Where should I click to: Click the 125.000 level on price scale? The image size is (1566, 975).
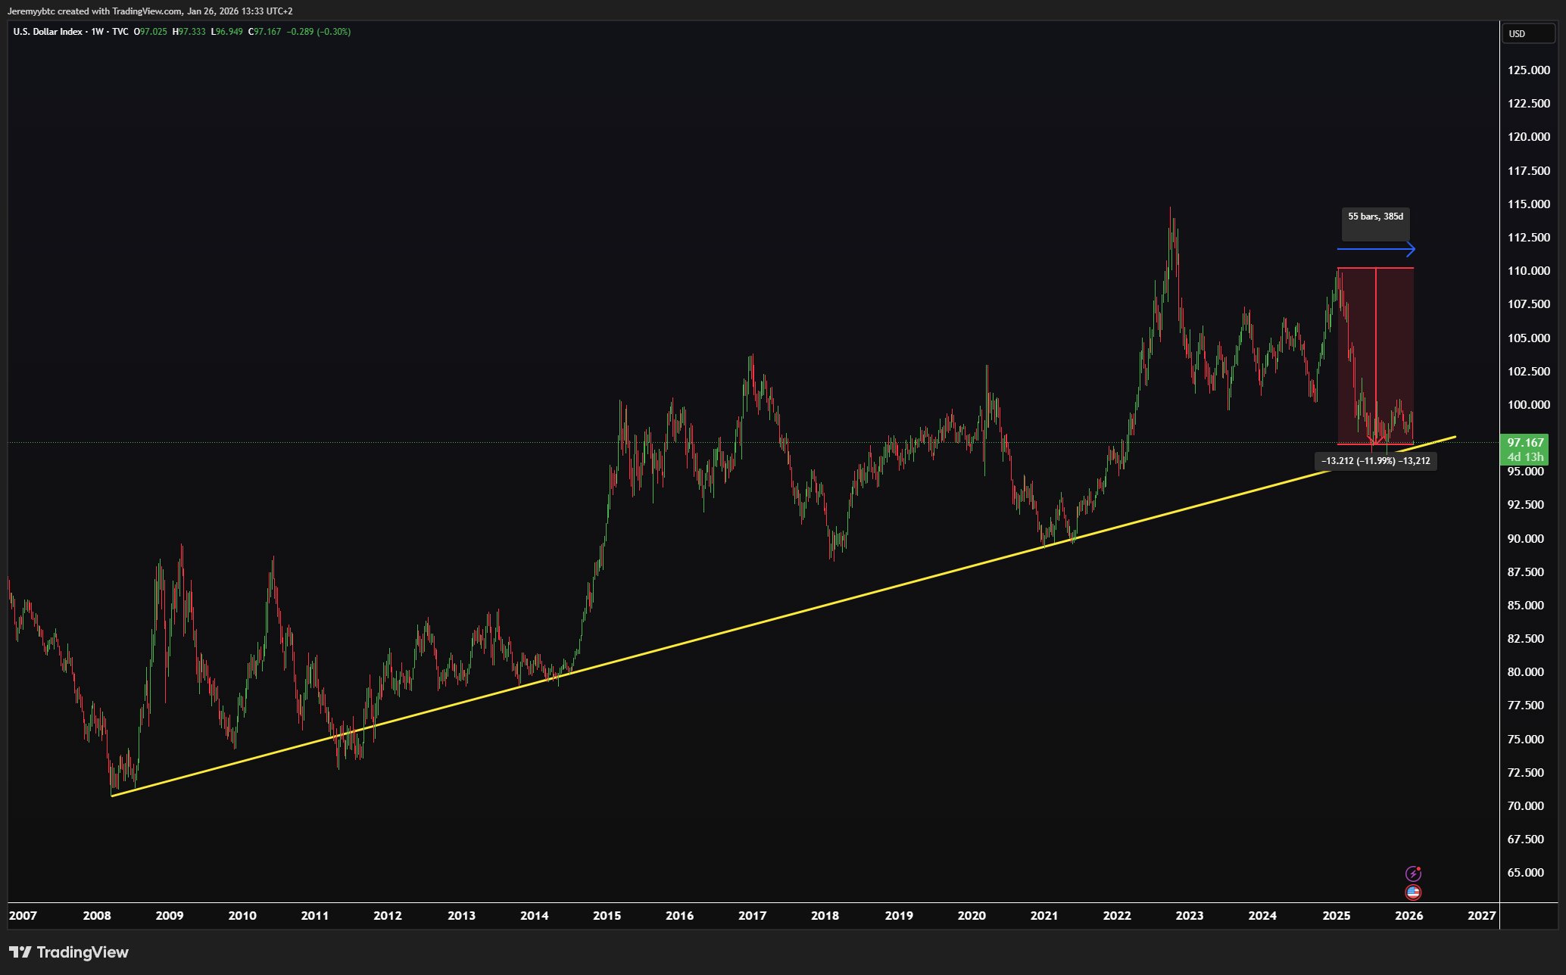pyautogui.click(x=1528, y=70)
